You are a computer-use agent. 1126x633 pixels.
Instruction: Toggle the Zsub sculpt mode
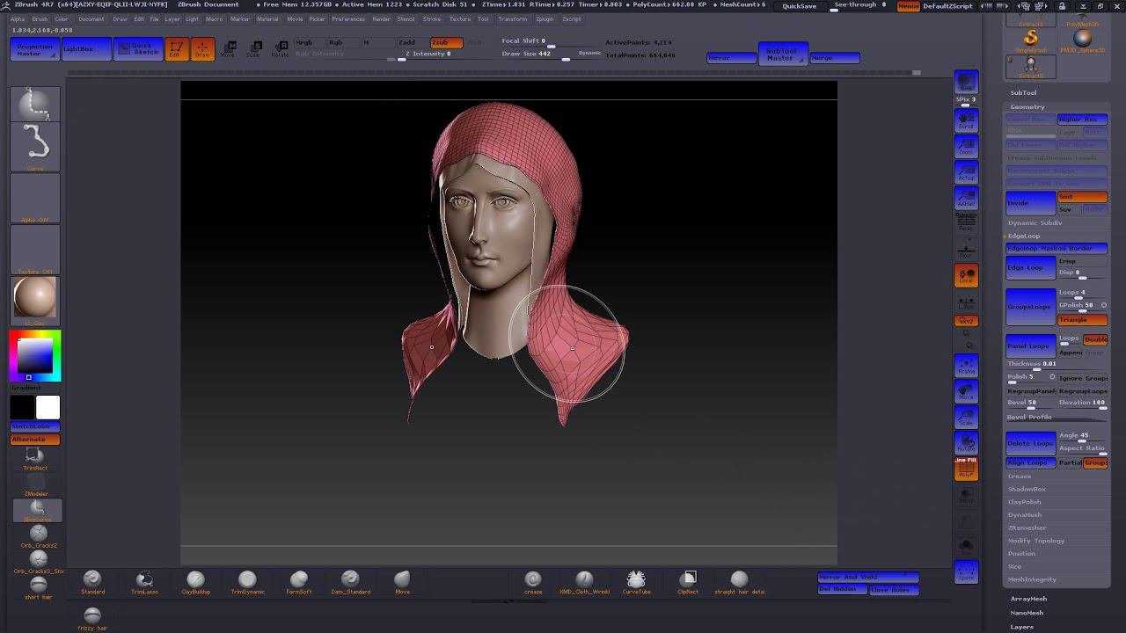click(x=446, y=42)
